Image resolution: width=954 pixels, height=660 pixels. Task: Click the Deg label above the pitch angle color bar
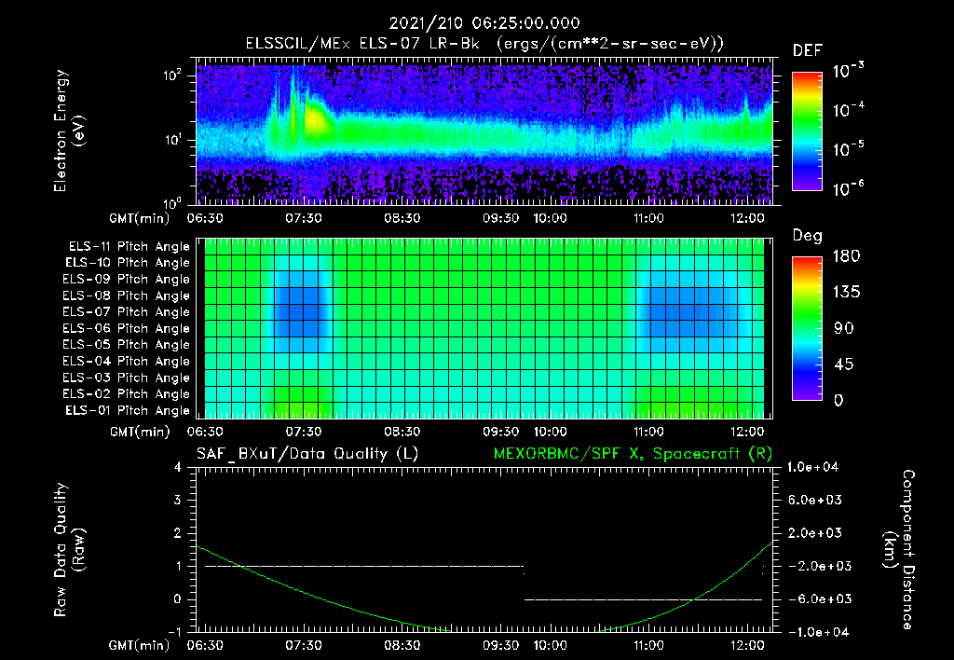tap(808, 236)
